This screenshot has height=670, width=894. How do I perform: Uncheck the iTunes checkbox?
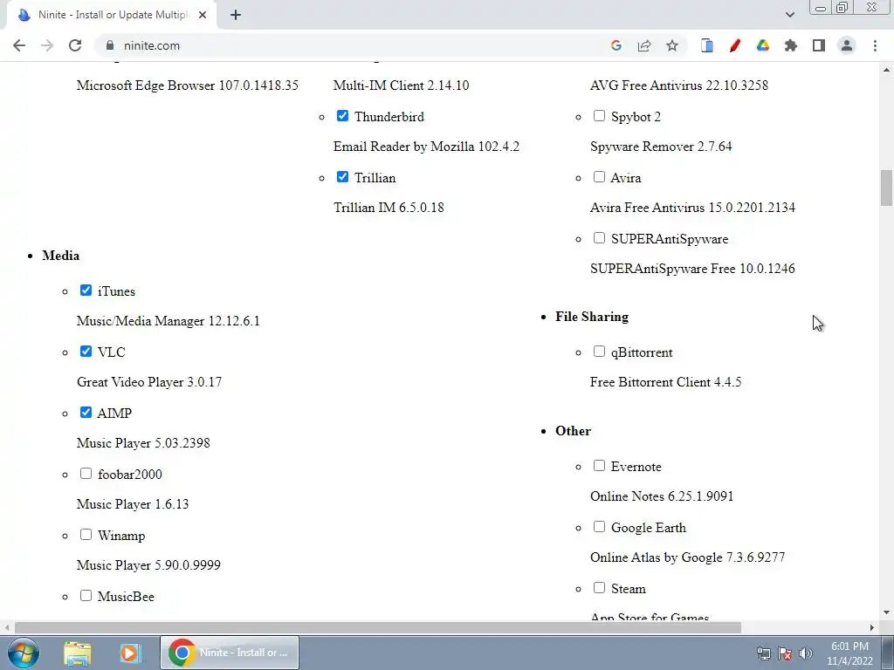pyautogui.click(x=86, y=290)
